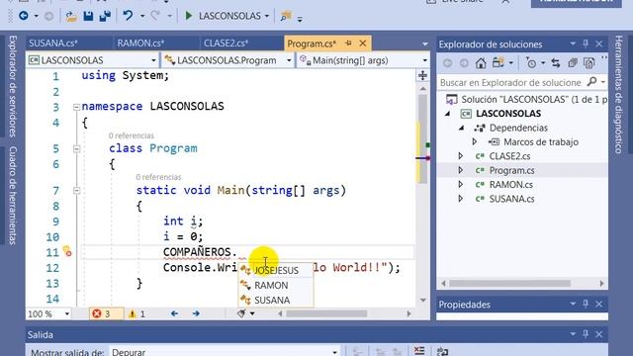This screenshot has width=633, height=356.
Task: Collapse the Main method block
Action: [x=76, y=191]
